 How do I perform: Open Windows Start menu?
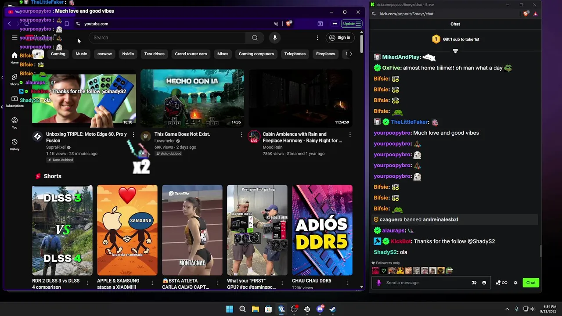[x=230, y=309]
